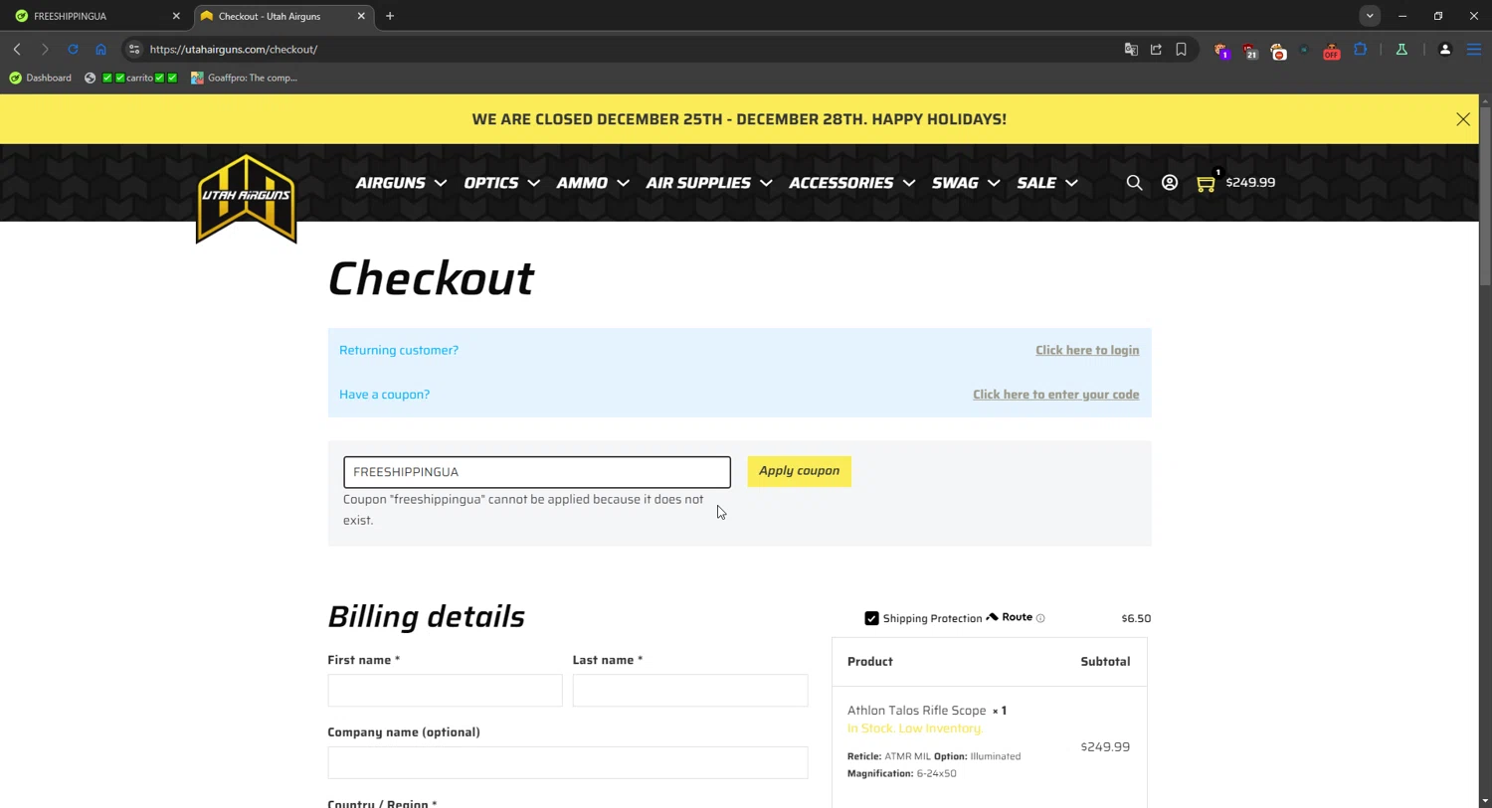Click the Billing details heading
Viewport: 1492px width, 808px height.
[x=426, y=616]
